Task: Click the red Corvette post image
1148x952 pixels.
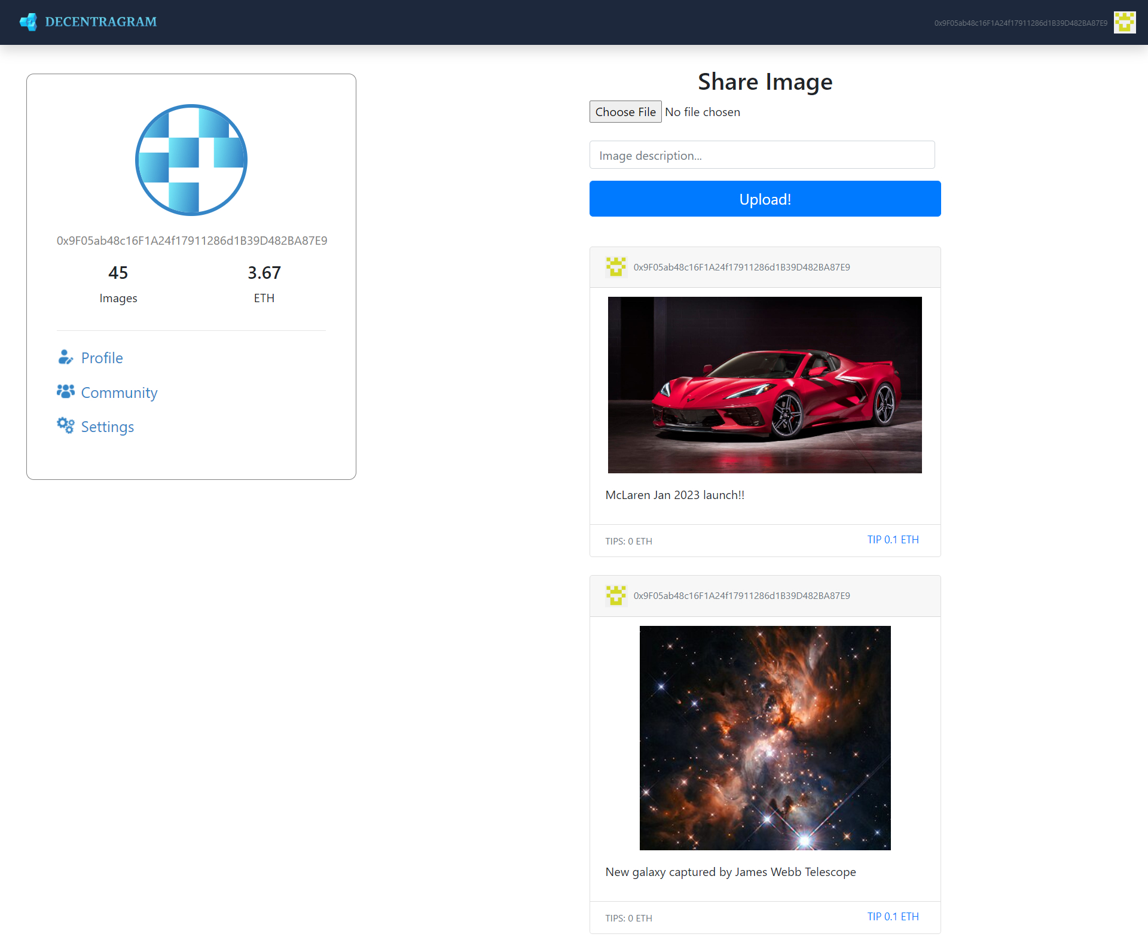Action: pyautogui.click(x=765, y=385)
